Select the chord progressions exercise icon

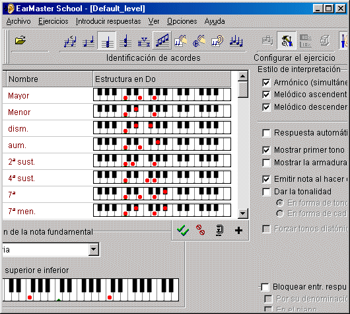pyautogui.click(x=143, y=42)
